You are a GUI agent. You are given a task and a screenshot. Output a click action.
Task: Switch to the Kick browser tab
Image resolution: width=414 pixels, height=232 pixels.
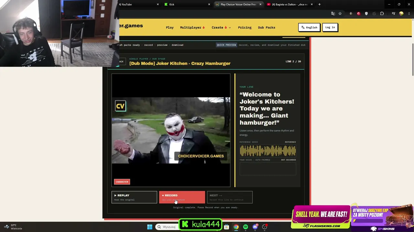(x=187, y=5)
